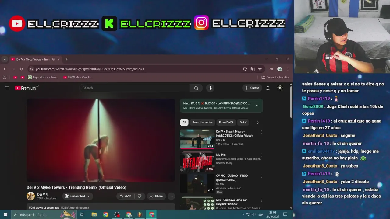Dislike the Trending Remix video

(140, 196)
